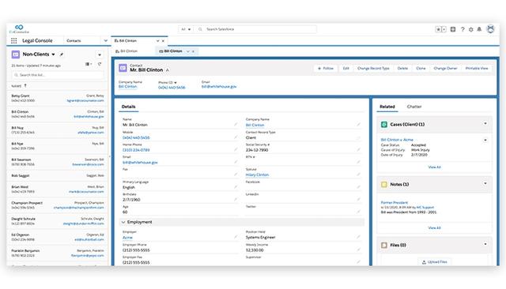Click the Contact icon beside Non-Clients
This screenshot has width=506, height=289.
16,54
